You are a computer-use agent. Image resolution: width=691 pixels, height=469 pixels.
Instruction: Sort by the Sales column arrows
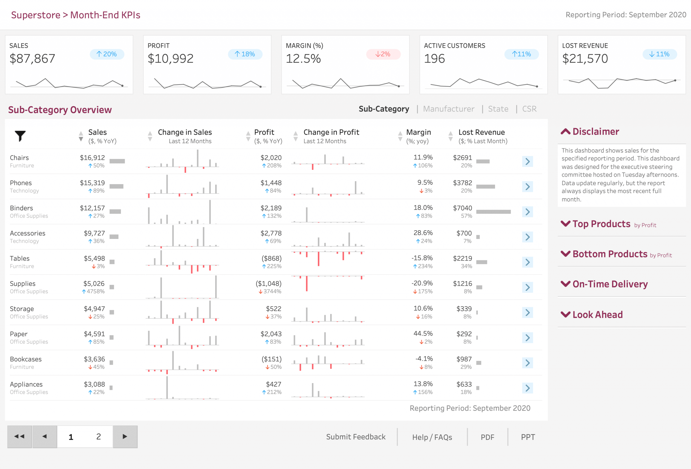[81, 136]
